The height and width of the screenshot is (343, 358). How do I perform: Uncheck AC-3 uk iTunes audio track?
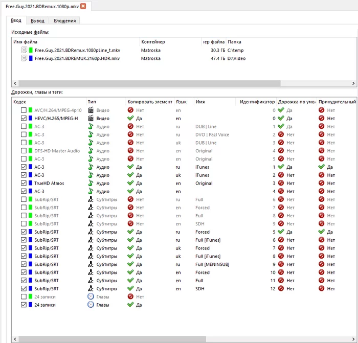pyautogui.click(x=24, y=175)
